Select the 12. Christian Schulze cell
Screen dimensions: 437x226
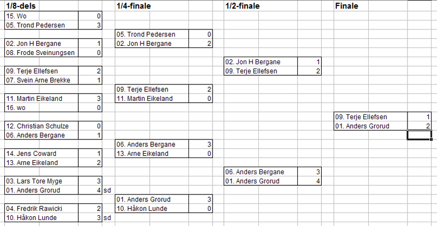(x=42, y=126)
